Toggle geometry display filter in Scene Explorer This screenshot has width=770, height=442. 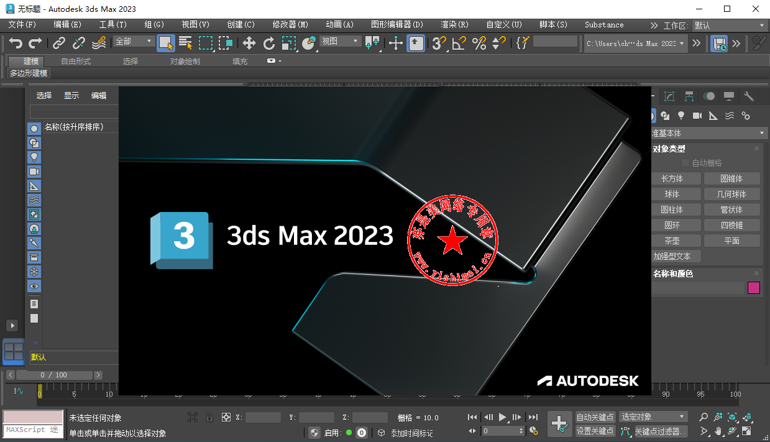point(34,128)
